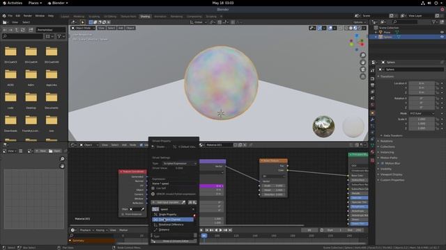Click the timeline play button
Image resolution: width=446 pixels, height=250 pixels.
tap(221, 230)
